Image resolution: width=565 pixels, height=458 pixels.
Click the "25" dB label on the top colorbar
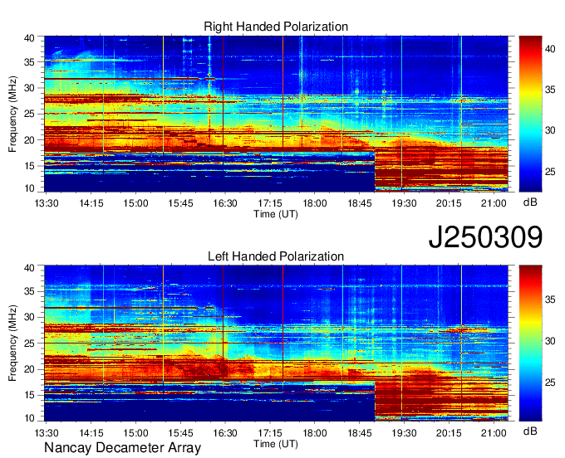point(550,172)
